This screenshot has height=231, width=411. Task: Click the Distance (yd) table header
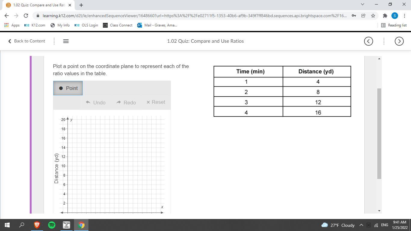(x=317, y=72)
